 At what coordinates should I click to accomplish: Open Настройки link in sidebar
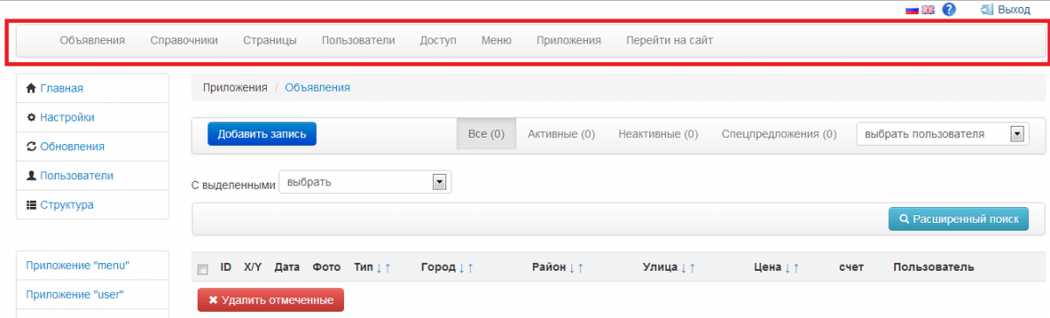tap(67, 117)
